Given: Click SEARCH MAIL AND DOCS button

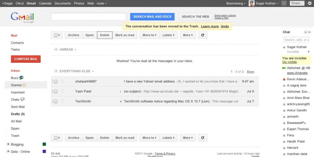Looking at the screenshot, I should [x=152, y=16].
